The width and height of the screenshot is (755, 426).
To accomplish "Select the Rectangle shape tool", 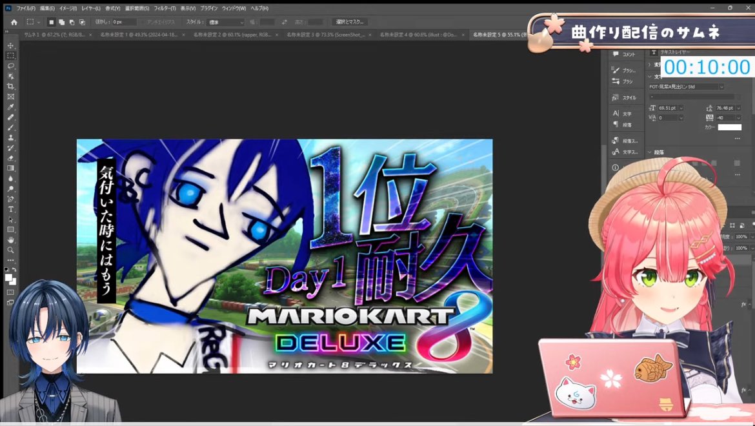I will click(x=10, y=230).
